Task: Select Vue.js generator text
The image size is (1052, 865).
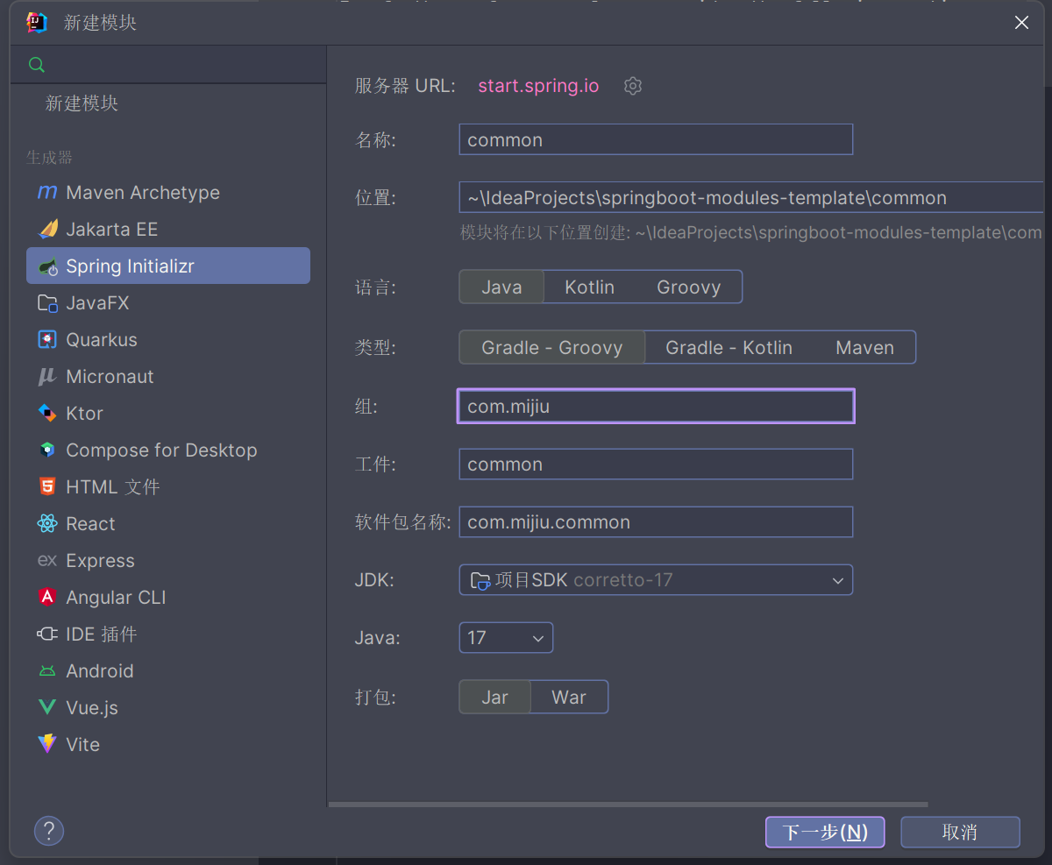Action: pos(92,708)
